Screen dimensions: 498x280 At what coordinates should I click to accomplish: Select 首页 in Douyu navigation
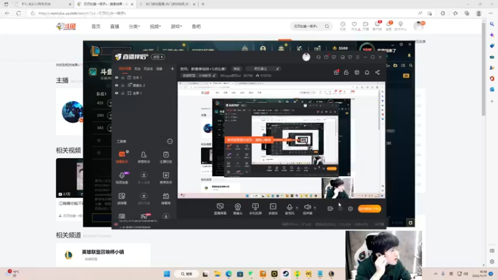pyautogui.click(x=96, y=26)
